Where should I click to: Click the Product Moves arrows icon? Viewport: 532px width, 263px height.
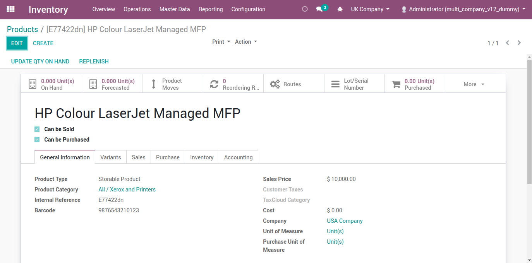coord(153,84)
